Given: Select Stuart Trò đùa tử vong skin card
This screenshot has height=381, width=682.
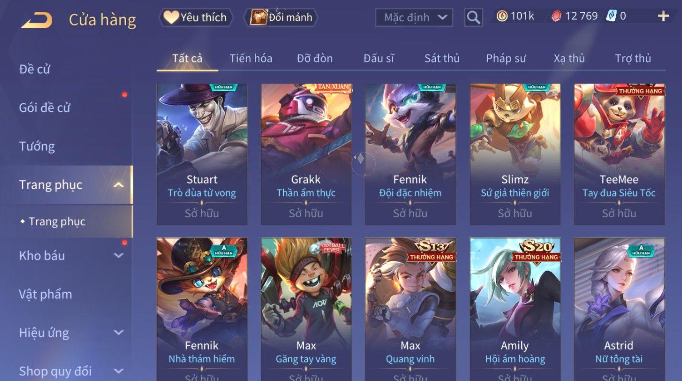Looking at the screenshot, I should pos(202,154).
